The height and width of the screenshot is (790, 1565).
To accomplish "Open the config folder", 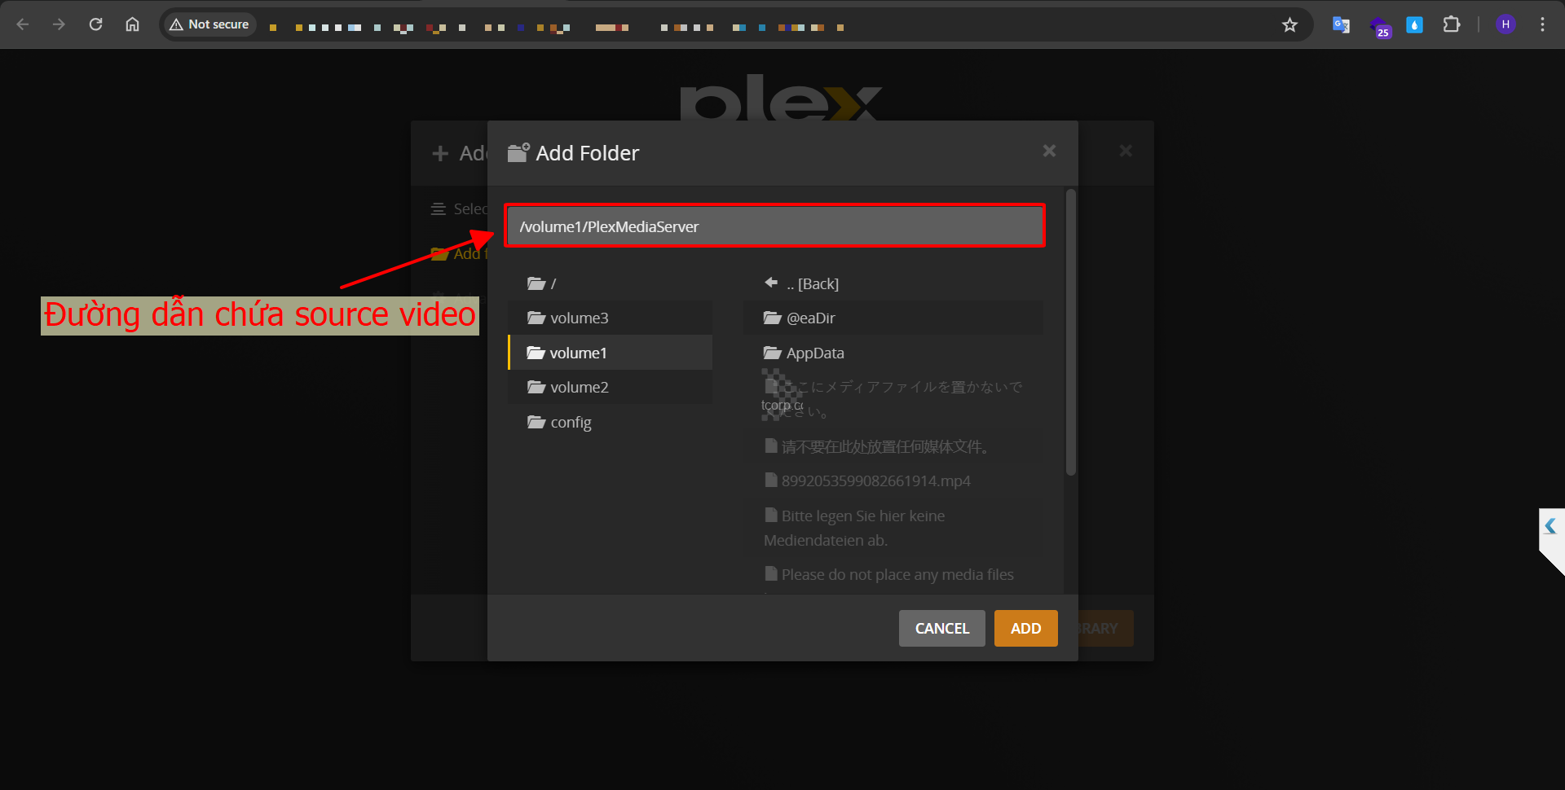I will point(570,422).
